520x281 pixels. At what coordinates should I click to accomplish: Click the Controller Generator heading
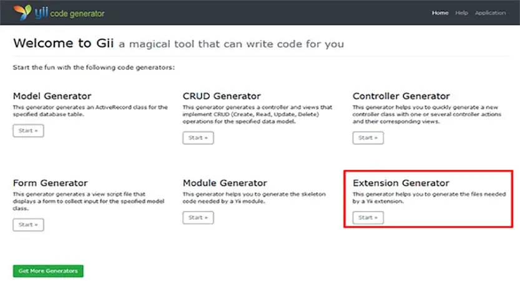click(401, 96)
